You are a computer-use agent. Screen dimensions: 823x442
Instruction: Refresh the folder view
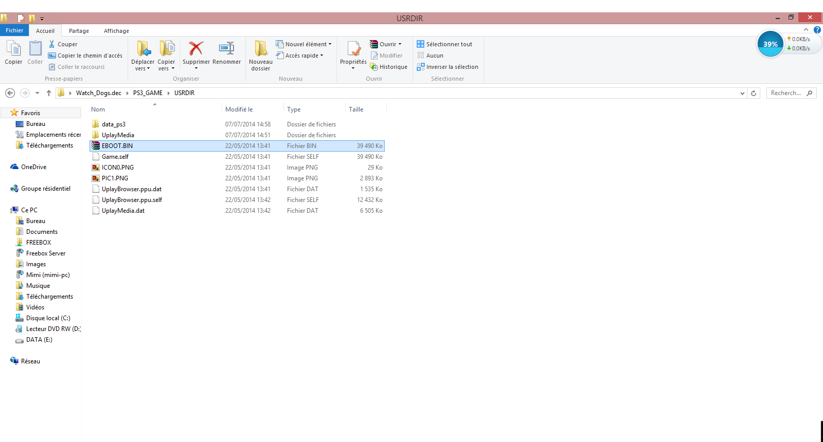[x=754, y=93]
